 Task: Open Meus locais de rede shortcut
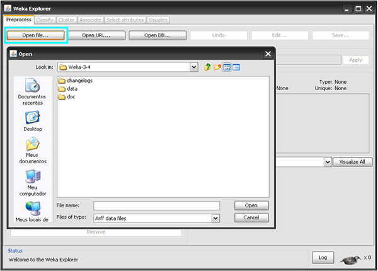32,212
